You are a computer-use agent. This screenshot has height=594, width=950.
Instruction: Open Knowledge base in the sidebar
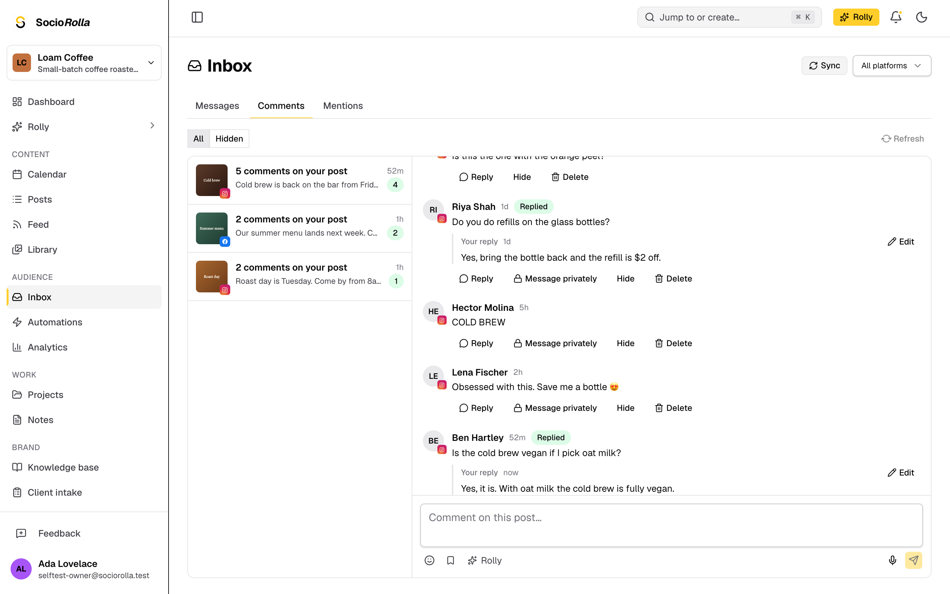tap(84, 468)
